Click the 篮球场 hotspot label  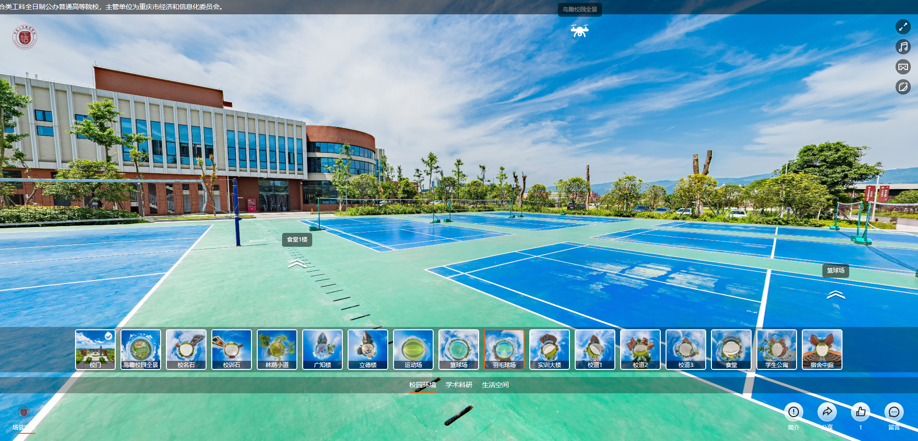tap(836, 271)
